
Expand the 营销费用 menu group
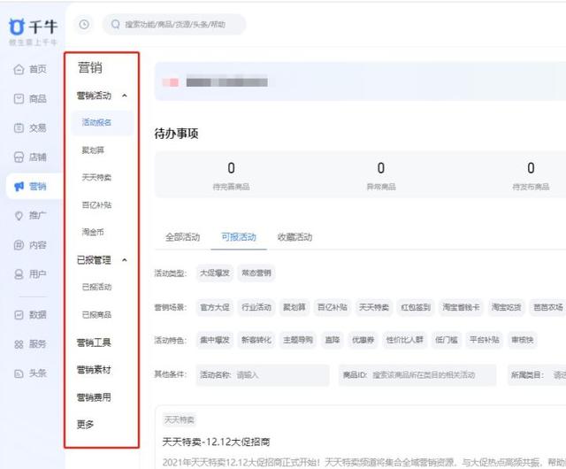94,397
